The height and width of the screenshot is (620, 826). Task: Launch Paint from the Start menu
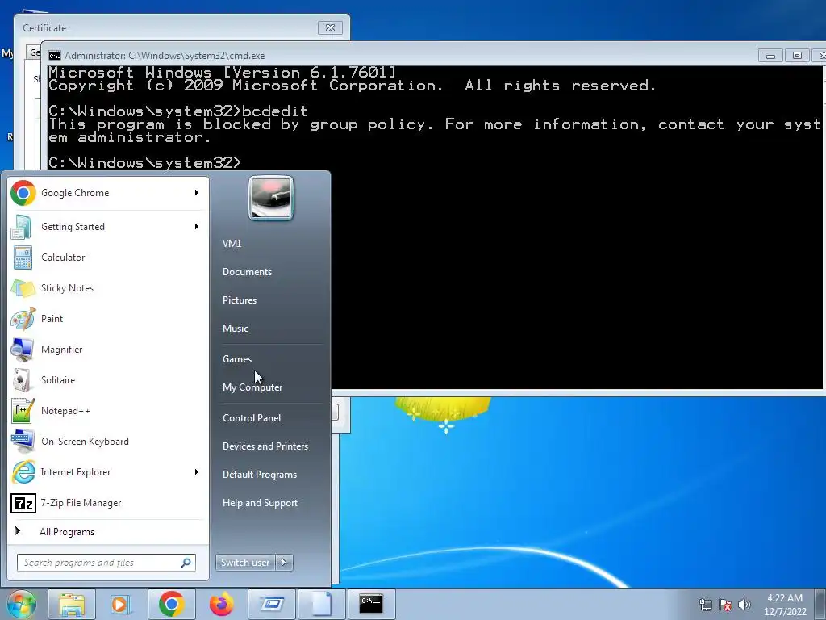[107, 319]
